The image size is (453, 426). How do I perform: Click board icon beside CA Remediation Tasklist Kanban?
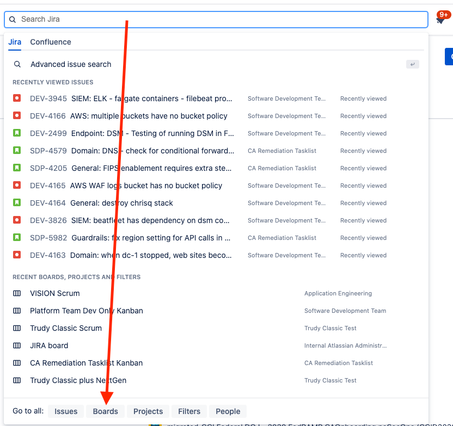[x=17, y=363]
